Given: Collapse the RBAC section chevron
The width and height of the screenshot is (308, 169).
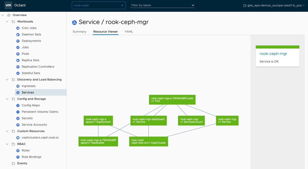Looking at the screenshot, I should tap(7, 144).
